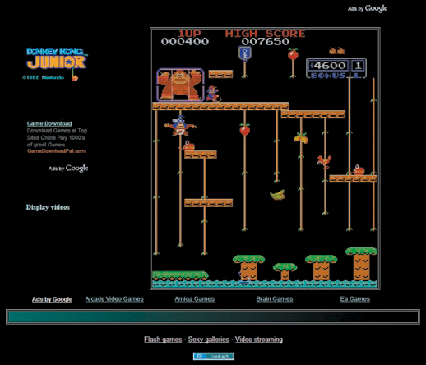Open the Game Download ad link

tap(49, 123)
